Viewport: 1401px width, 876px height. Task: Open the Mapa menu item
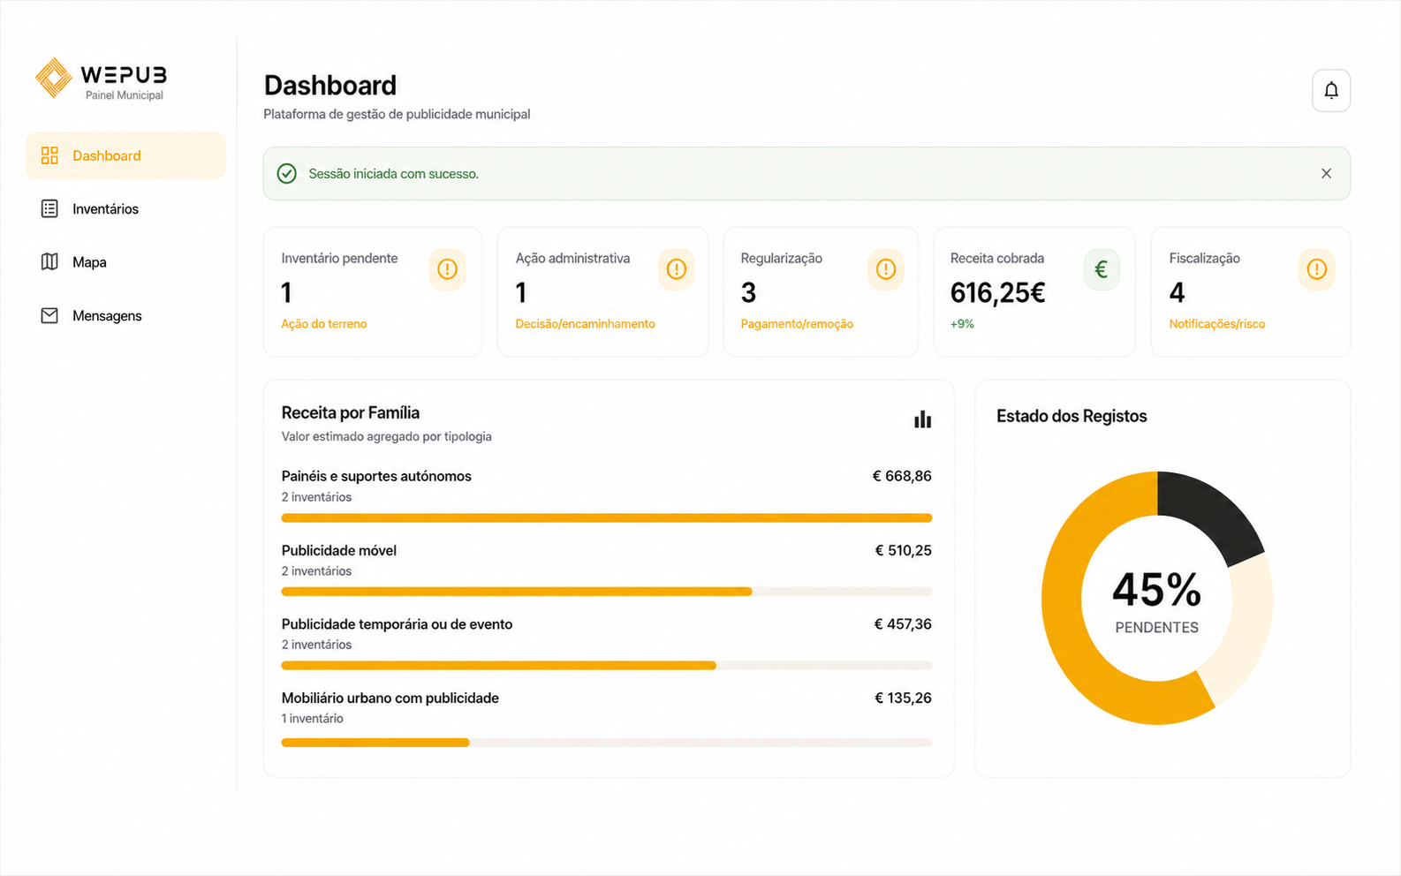pyautogui.click(x=125, y=261)
